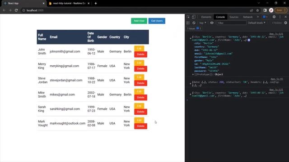Screen dimensions: 289x162
Task: Expand the data status 200 response object
Action: (x=191, y=83)
